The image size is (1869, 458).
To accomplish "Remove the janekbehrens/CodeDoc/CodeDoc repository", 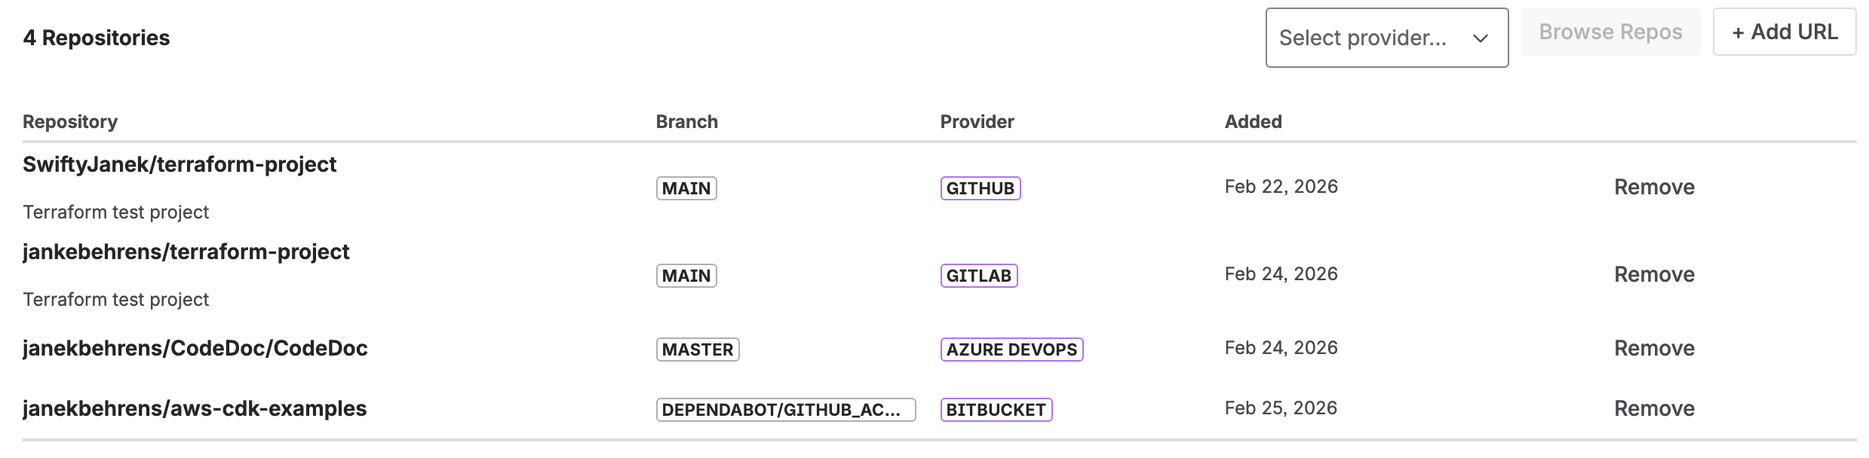I will tap(1654, 348).
